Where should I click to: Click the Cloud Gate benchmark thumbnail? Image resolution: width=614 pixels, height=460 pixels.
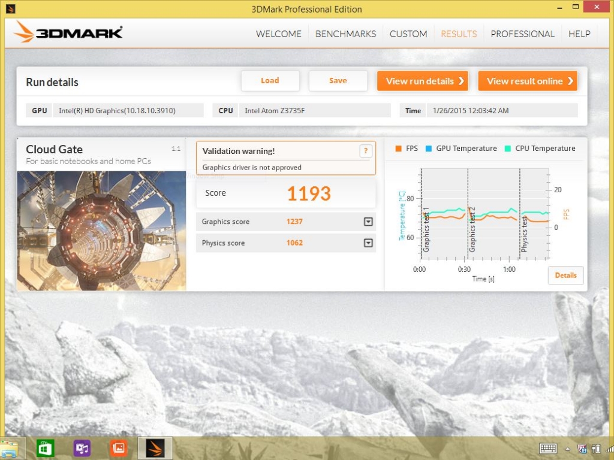(101, 231)
